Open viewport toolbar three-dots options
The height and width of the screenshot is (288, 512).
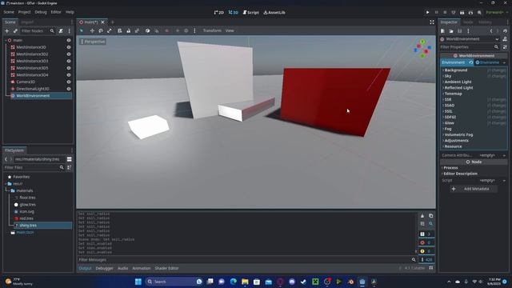click(194, 30)
